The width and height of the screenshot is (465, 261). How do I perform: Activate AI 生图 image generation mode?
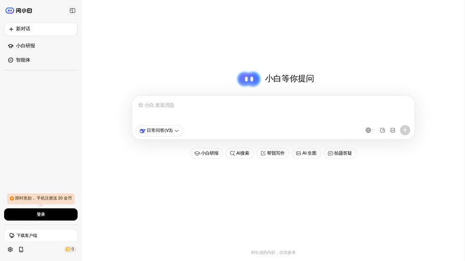(306, 153)
